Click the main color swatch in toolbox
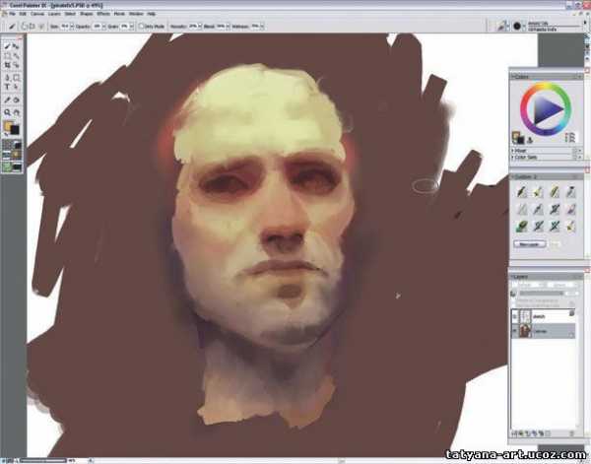The image size is (591, 464). coord(8,125)
